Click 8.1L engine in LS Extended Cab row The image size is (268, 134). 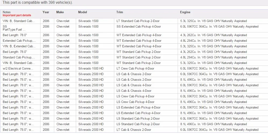point(214,113)
